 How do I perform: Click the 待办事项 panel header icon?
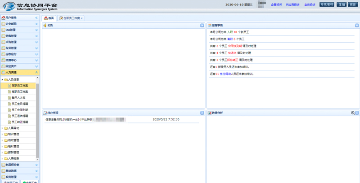[x=45, y=113]
